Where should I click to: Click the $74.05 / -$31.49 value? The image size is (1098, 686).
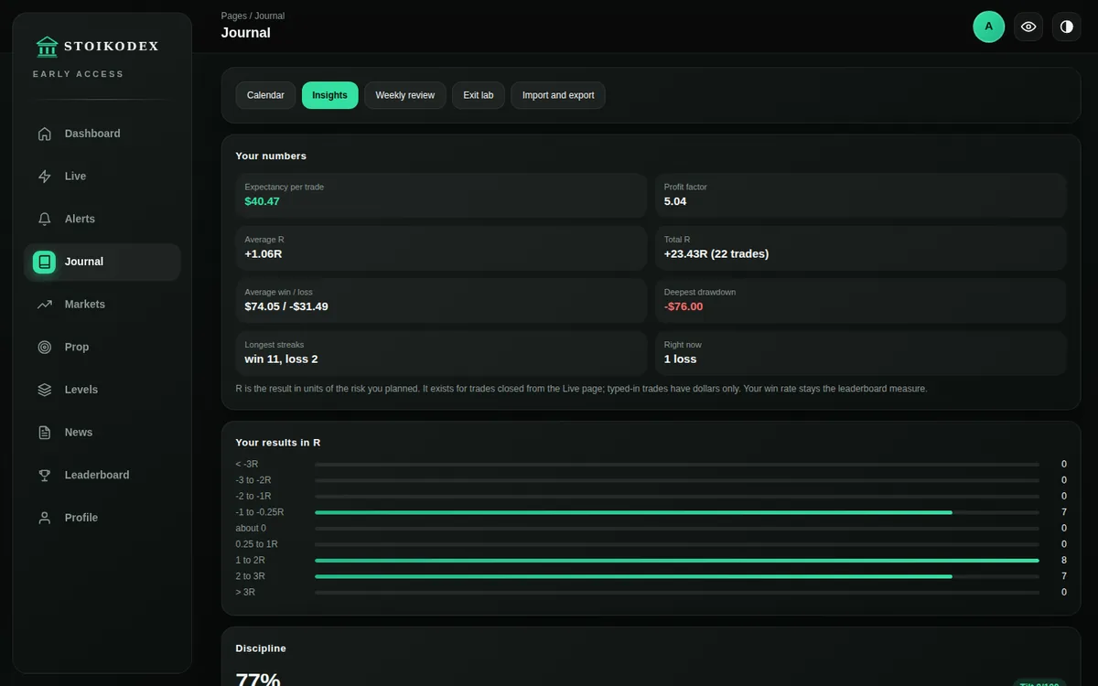[286, 306]
